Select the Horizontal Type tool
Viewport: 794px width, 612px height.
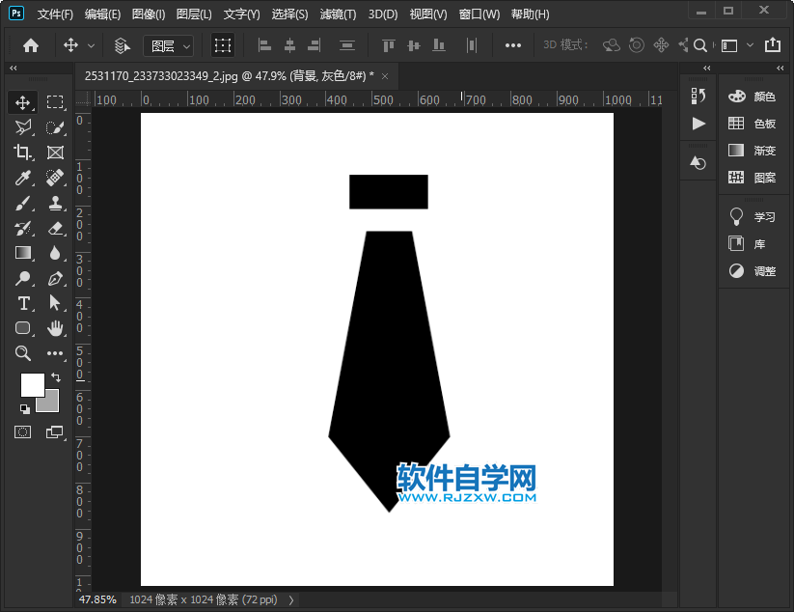click(x=23, y=303)
